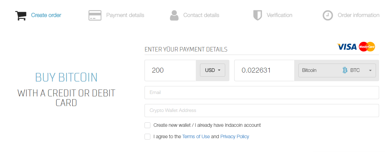Click the credit card icon
Screen dimensions: 385x152
coord(95,16)
